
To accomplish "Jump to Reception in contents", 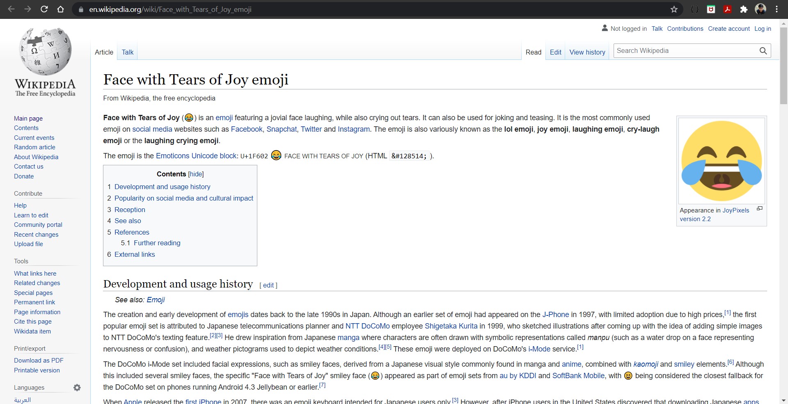I will point(130,210).
